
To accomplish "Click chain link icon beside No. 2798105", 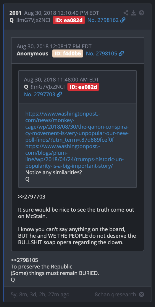I will coord(121,53).
